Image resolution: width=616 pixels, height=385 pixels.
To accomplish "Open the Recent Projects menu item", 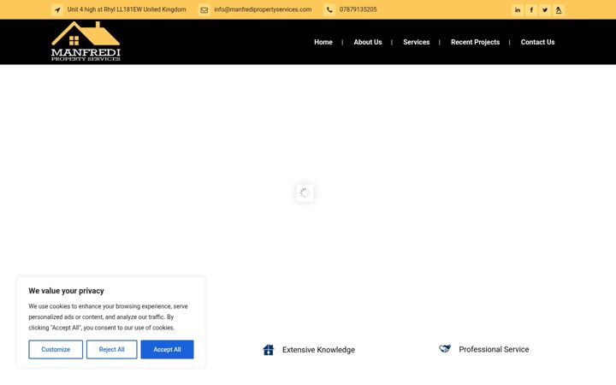I will pos(476,42).
